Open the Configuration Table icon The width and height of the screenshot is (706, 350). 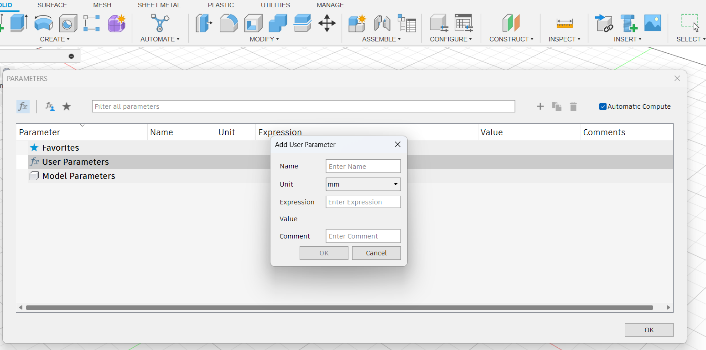[464, 23]
